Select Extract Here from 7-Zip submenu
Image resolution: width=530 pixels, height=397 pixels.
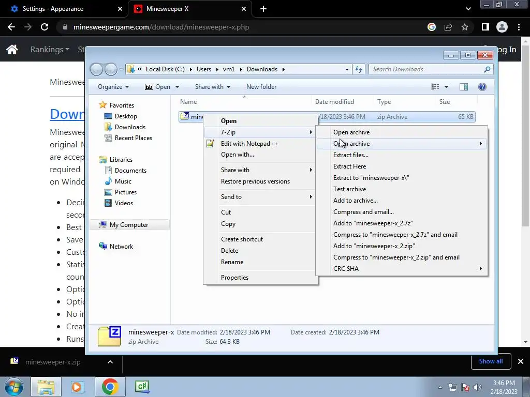tap(349, 166)
